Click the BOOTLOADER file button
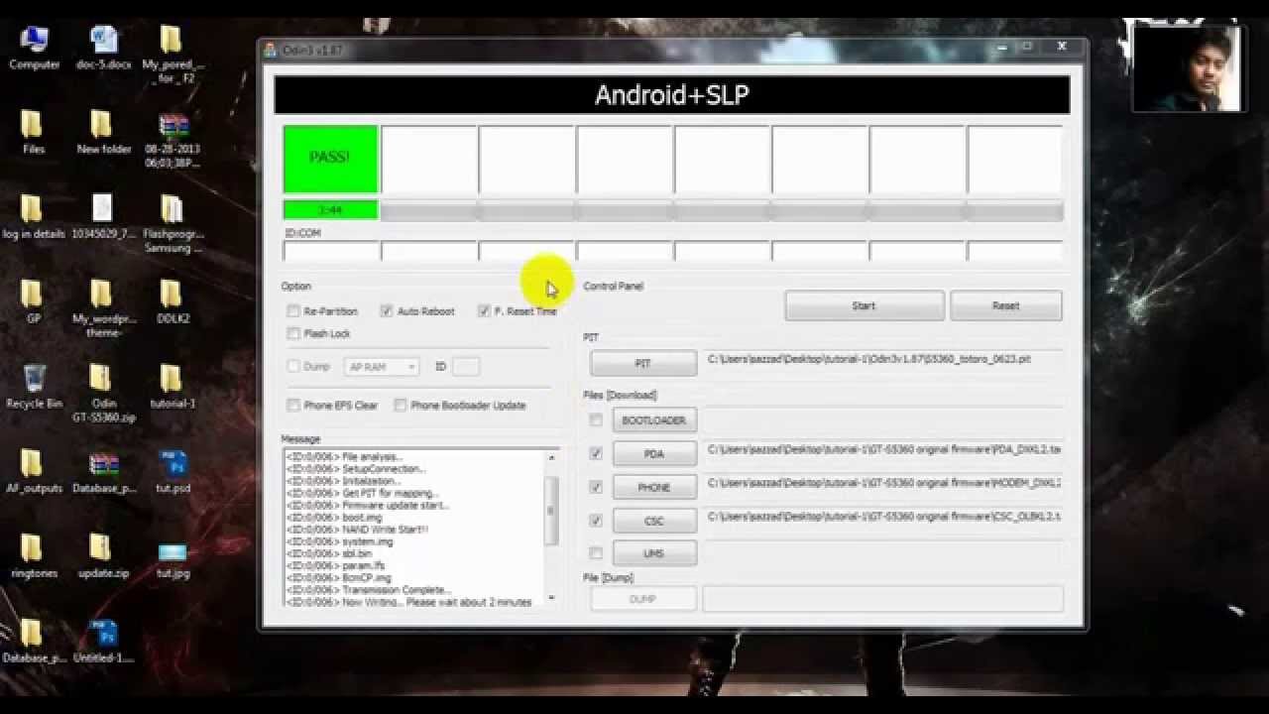This screenshot has height=714, width=1269. coord(654,420)
